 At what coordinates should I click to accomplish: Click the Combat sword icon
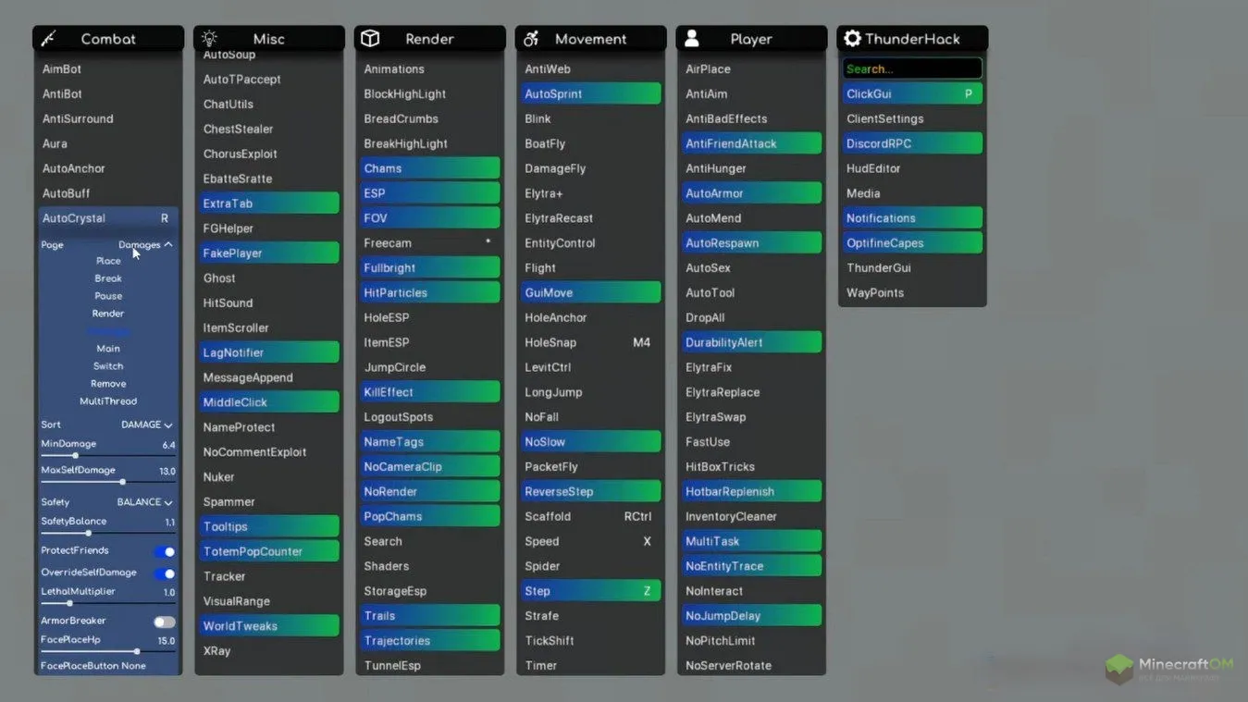coord(49,39)
